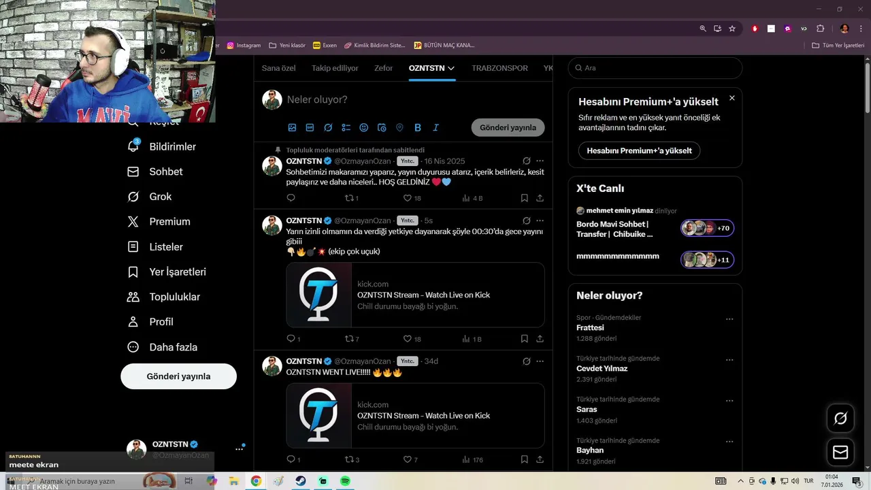Apply bold formatting in composer
The height and width of the screenshot is (490, 871).
pos(418,127)
